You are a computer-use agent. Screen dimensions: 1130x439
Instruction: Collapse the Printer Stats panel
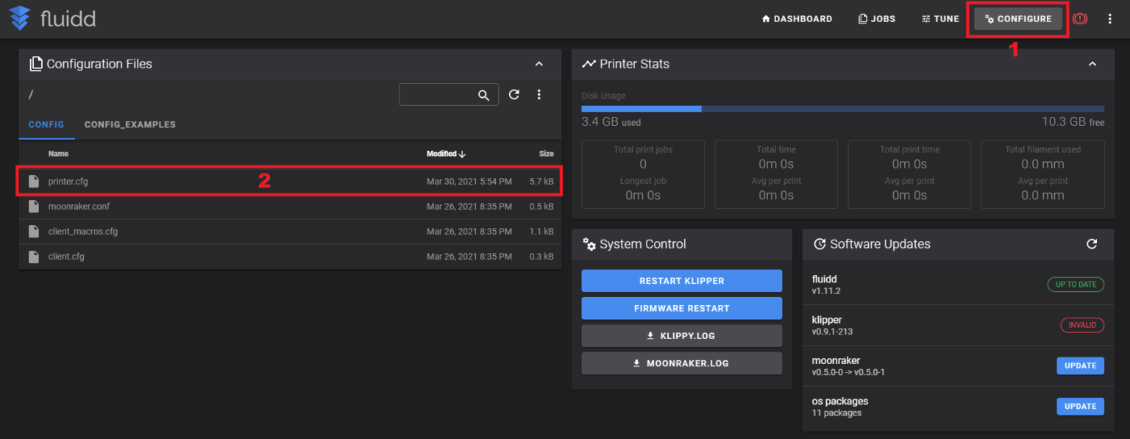point(1092,64)
